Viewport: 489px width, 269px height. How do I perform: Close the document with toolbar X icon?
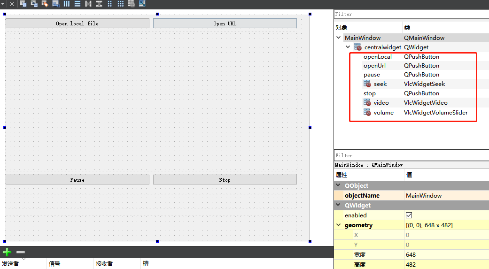coord(12,4)
